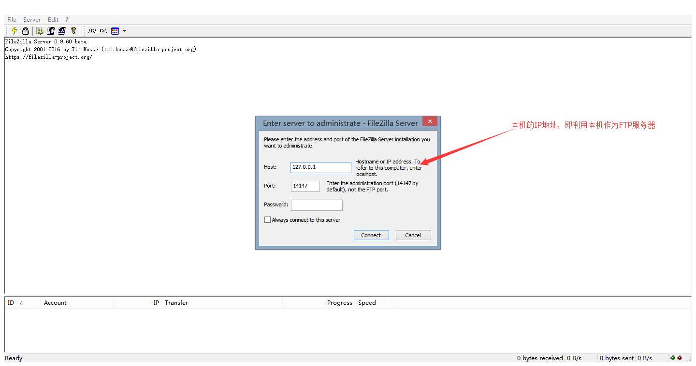Click the Copyright 2001-2016 Tim Kosse log line
Screen dimensions: 696x366
pos(101,49)
